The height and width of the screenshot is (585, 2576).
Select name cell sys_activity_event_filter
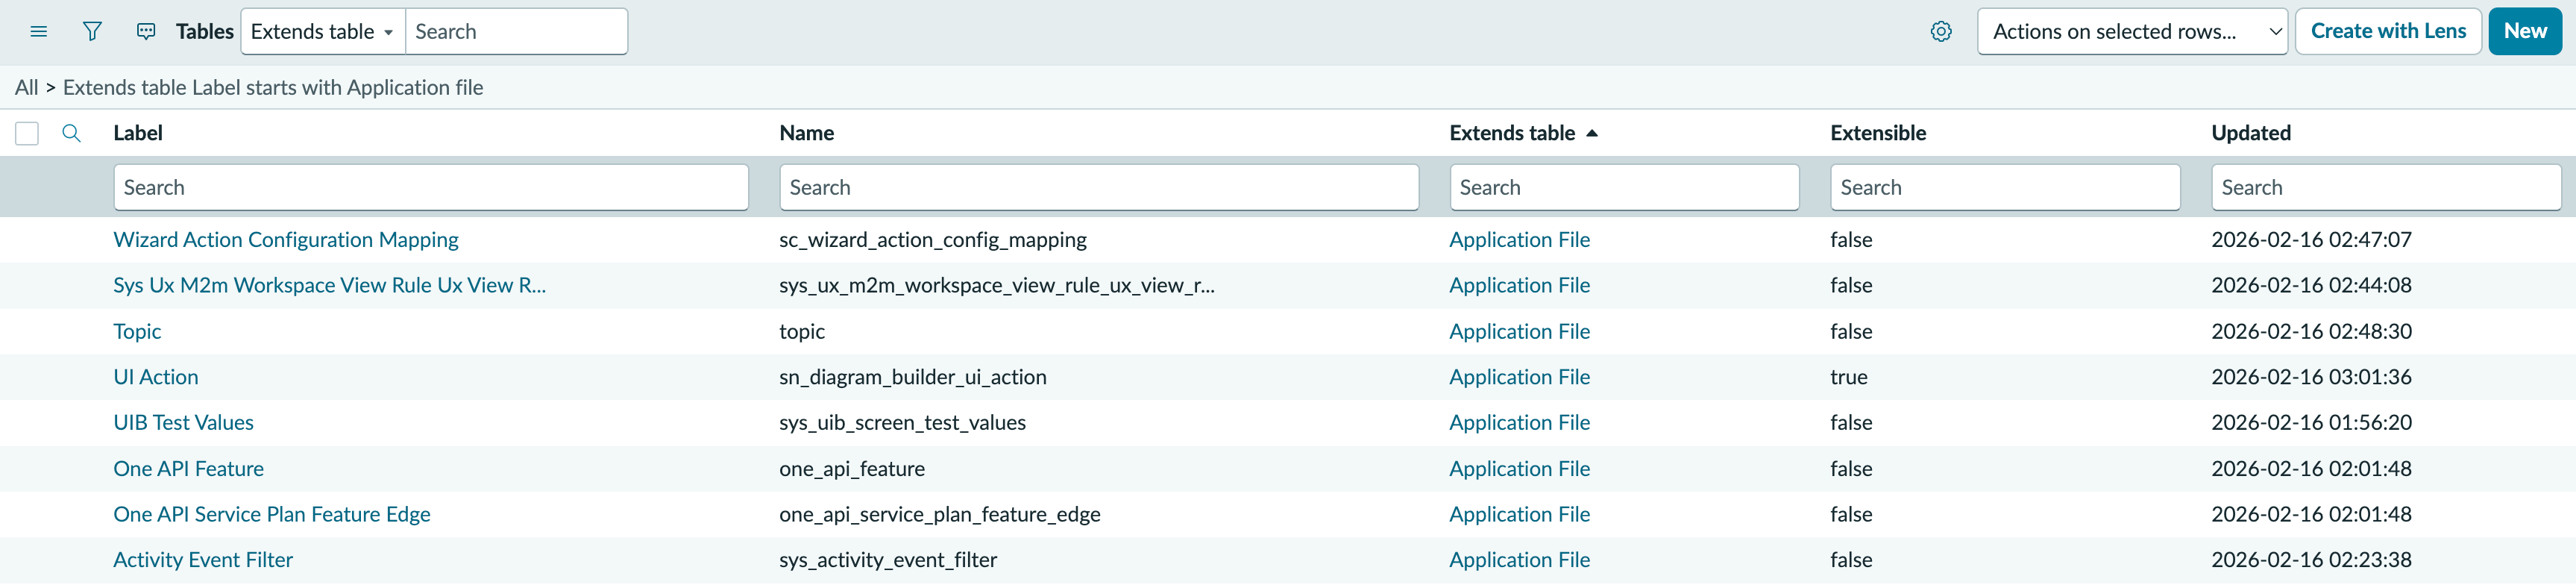click(888, 560)
